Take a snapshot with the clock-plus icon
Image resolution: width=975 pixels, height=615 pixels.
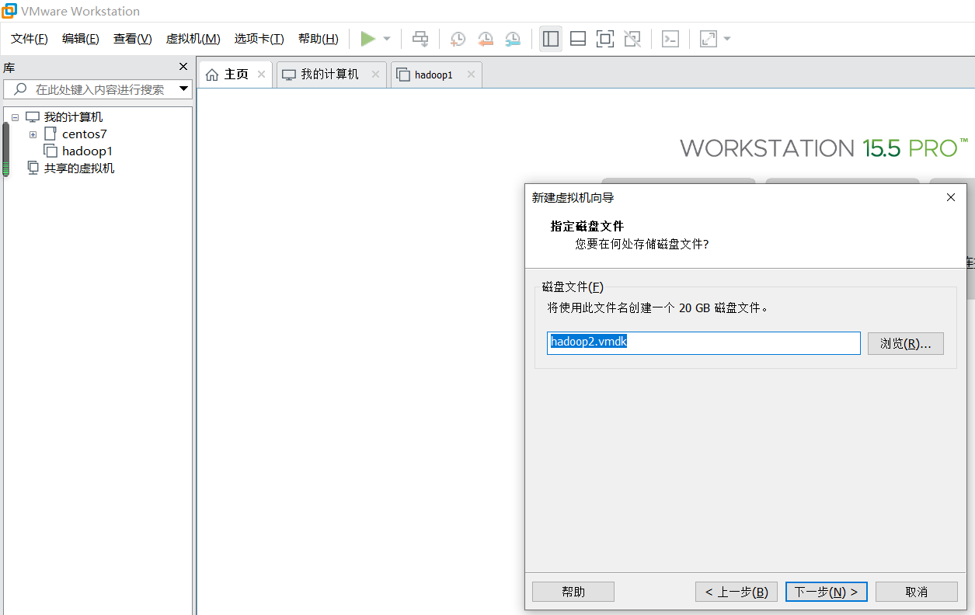tap(458, 39)
